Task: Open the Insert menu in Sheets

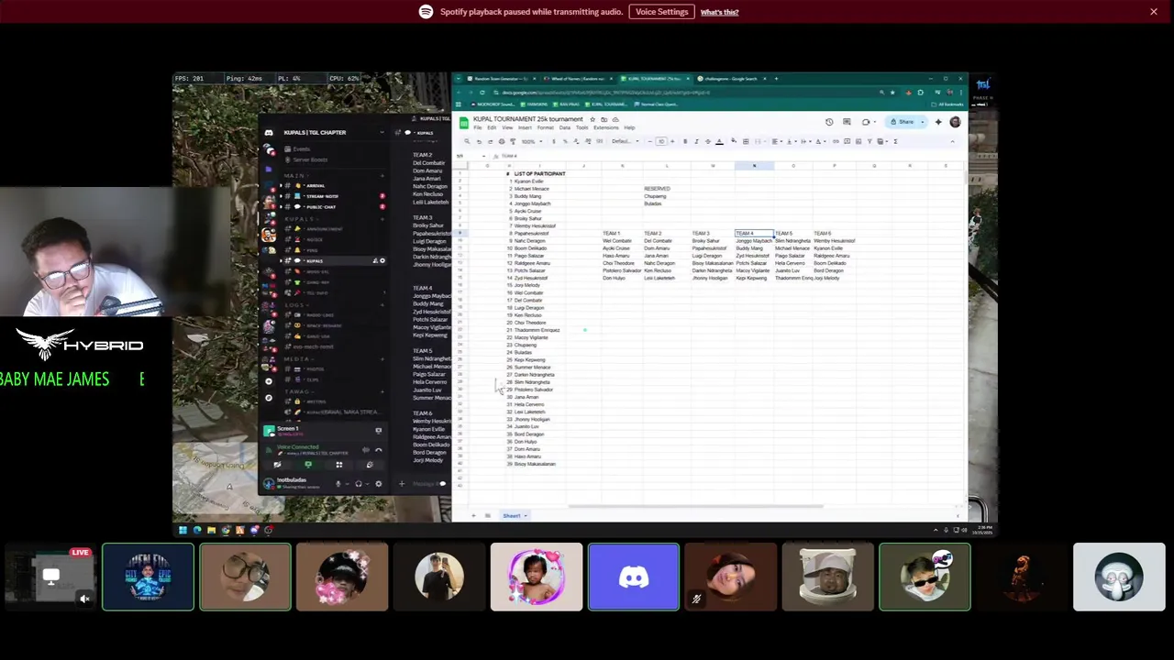Action: coord(525,127)
